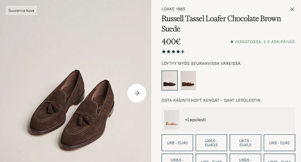Click the Varastossa stock status text
This screenshot has height=162, width=301.
point(265,42)
